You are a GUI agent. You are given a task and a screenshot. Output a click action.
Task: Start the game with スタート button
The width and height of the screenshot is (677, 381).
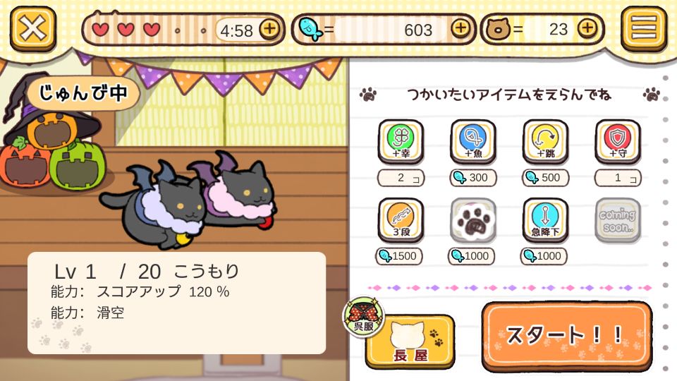566,336
